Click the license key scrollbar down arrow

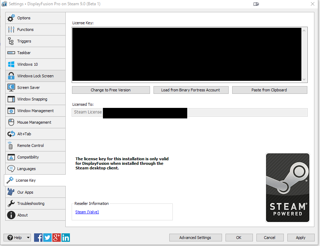pos(304,79)
